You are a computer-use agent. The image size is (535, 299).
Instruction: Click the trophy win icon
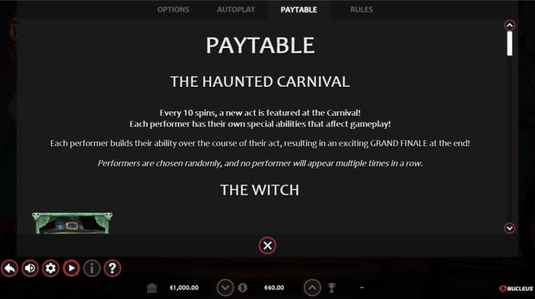[x=331, y=288]
